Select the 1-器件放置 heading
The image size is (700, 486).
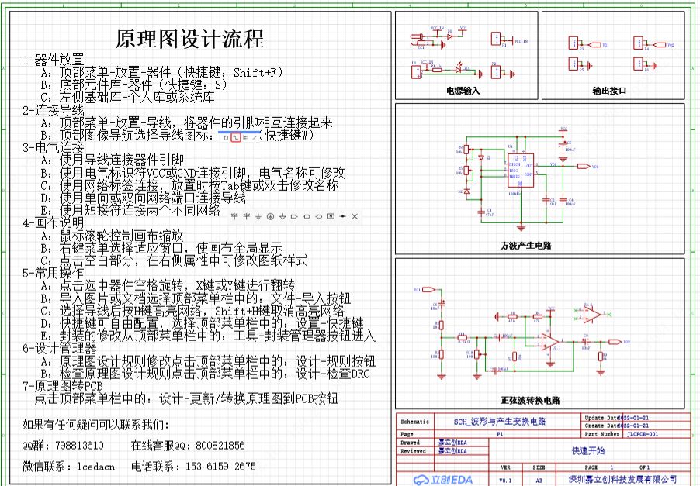click(53, 60)
